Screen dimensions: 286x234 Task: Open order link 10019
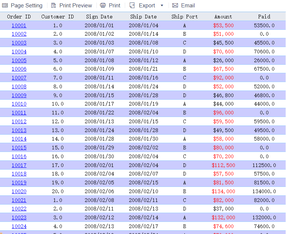[x=19, y=182]
